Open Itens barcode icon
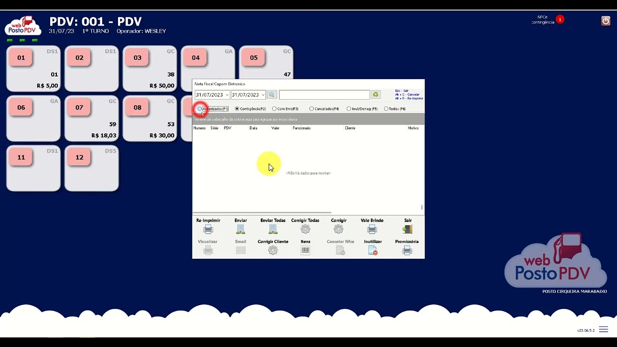This screenshot has height=347, width=617. (305, 250)
